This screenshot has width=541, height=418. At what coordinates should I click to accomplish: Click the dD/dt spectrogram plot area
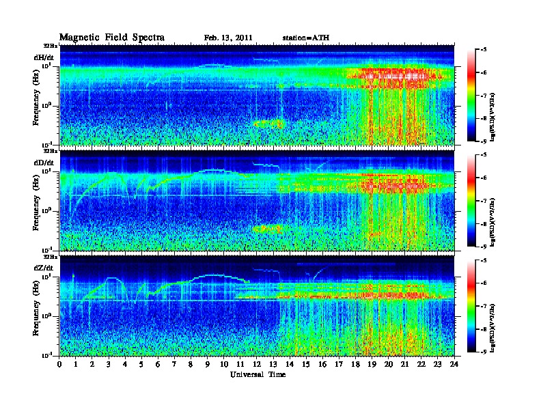257,200
